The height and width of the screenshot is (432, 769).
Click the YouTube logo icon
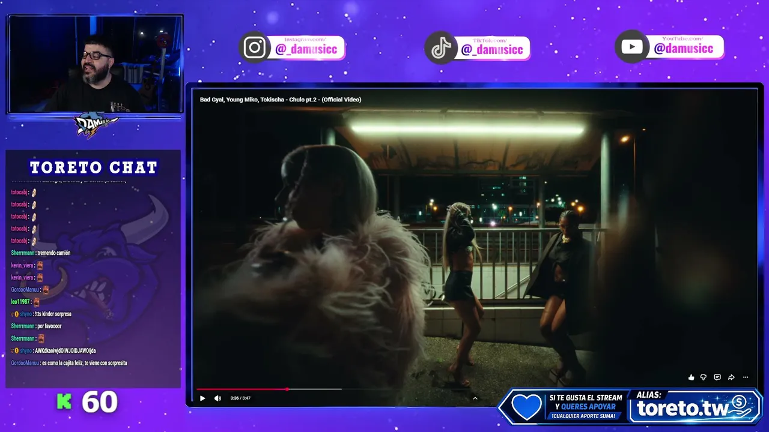click(632, 46)
